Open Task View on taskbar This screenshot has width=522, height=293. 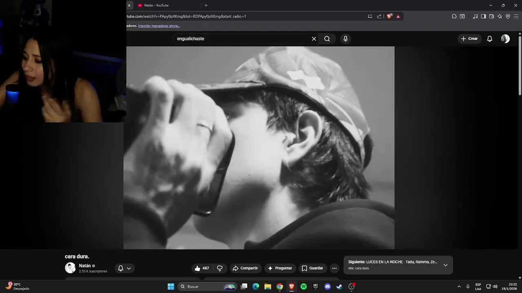[244, 286]
